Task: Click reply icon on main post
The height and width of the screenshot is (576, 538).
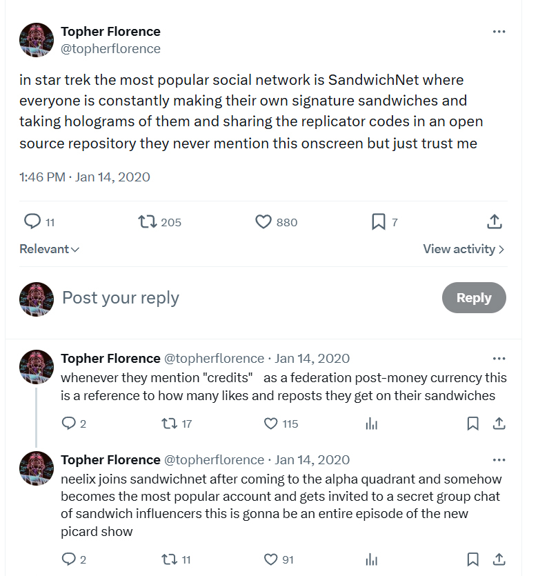Action: pyautogui.click(x=32, y=221)
